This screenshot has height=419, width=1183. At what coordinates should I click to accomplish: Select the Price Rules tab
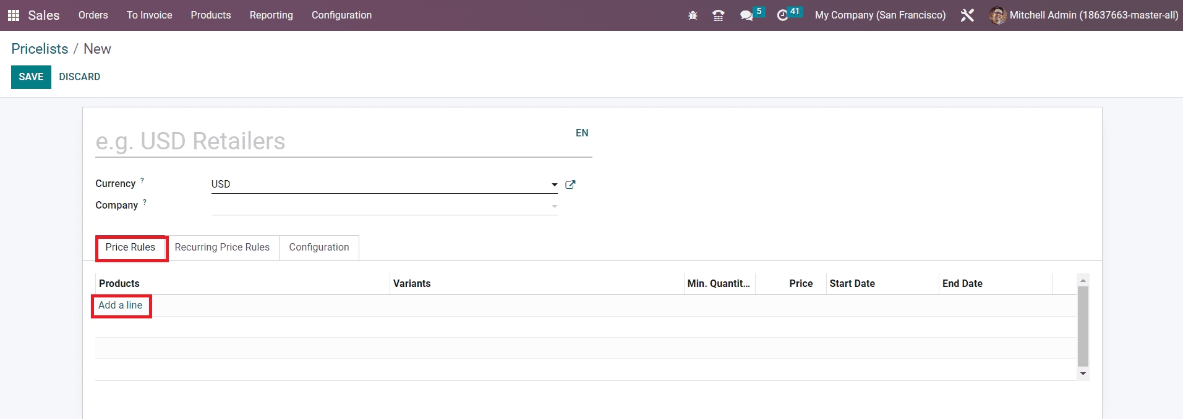[x=130, y=247]
